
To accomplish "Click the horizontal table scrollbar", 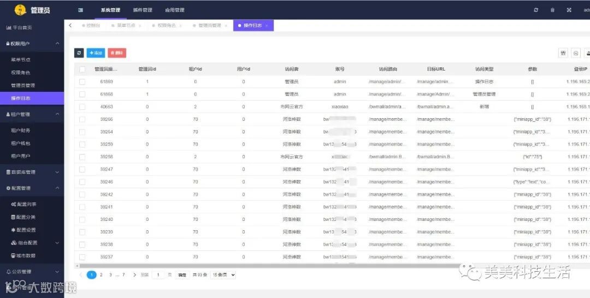I will pos(331,266).
